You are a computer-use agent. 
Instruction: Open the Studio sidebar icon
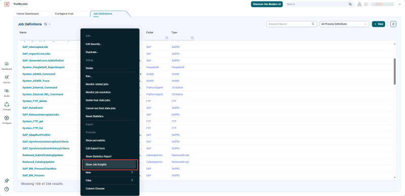[7, 91]
